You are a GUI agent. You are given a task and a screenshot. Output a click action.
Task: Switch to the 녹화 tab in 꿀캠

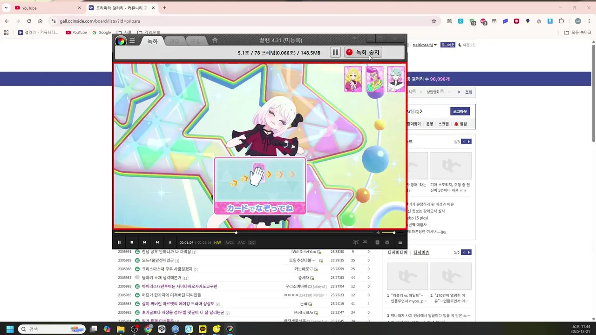pyautogui.click(x=152, y=41)
